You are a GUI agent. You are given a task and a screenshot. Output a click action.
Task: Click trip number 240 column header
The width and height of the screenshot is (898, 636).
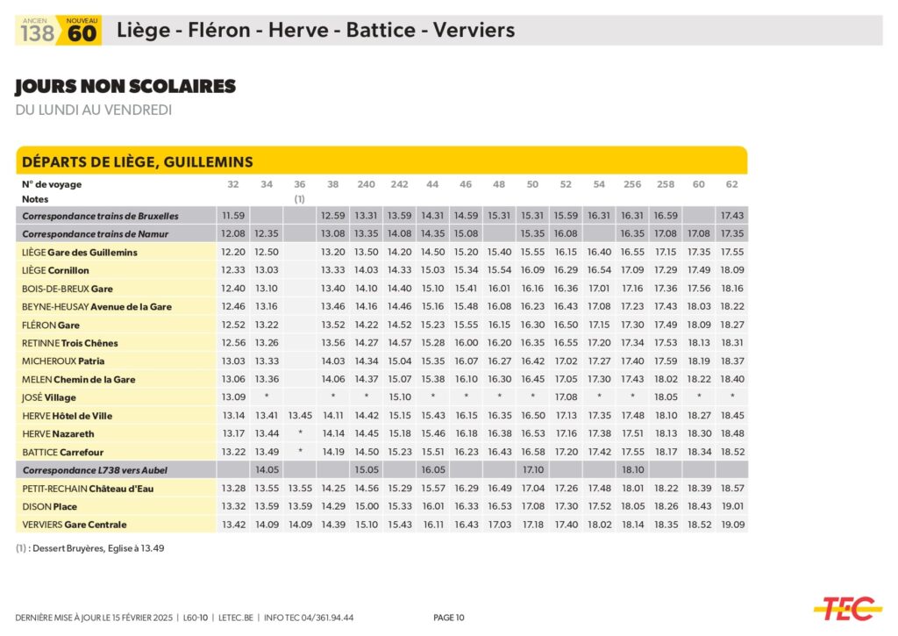click(366, 184)
